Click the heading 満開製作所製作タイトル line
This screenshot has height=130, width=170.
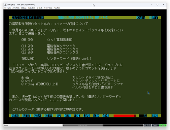(x=49, y=24)
